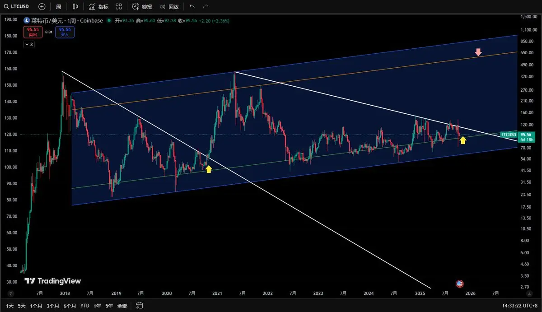Image resolution: width=542 pixels, height=312 pixels.
Task: Click the green LTCUSD 95.56 price label
Action: (x=517, y=135)
